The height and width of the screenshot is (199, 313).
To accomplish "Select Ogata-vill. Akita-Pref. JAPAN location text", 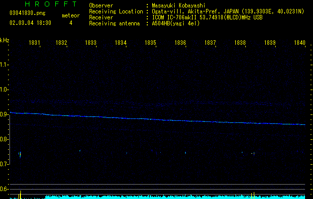I will (196, 11).
